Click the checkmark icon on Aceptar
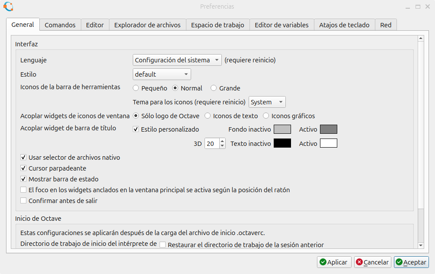435x274 pixels. tap(399, 262)
